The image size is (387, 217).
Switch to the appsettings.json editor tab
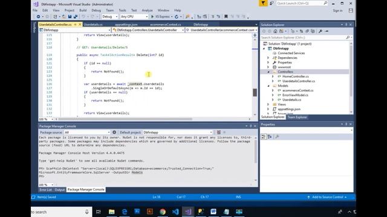point(126,25)
